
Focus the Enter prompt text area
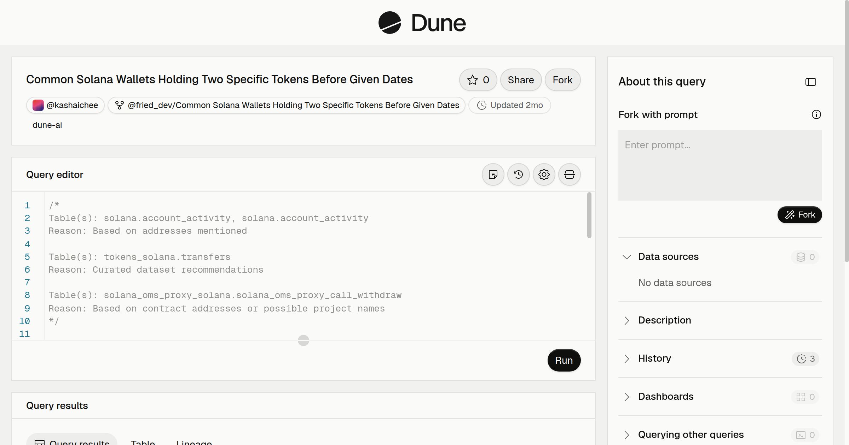(720, 165)
